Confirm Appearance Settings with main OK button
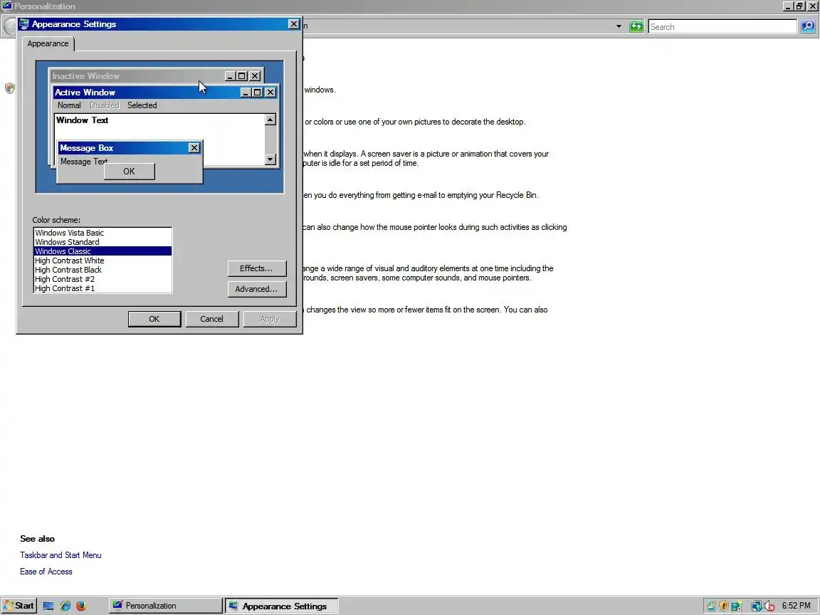 [x=154, y=319]
